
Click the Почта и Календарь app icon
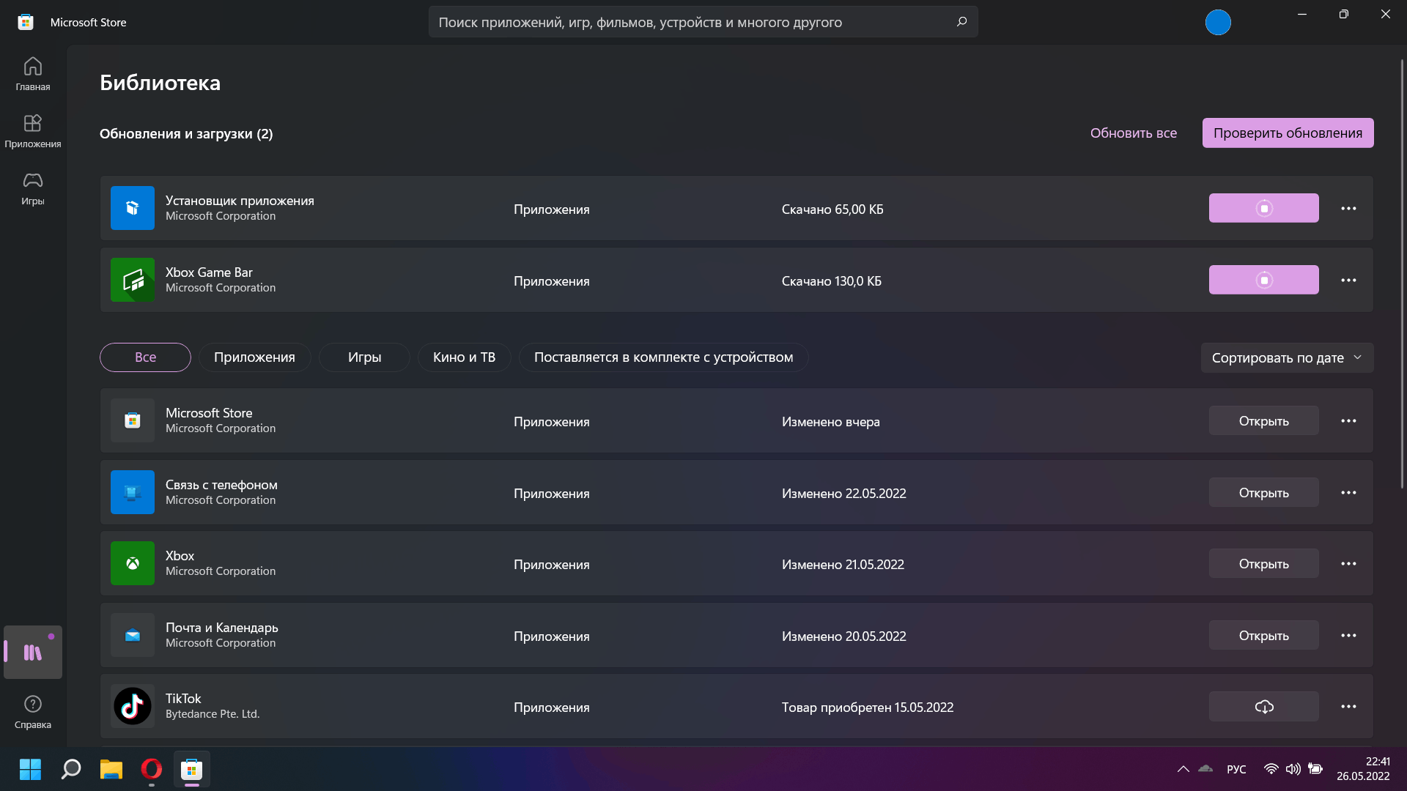point(133,635)
